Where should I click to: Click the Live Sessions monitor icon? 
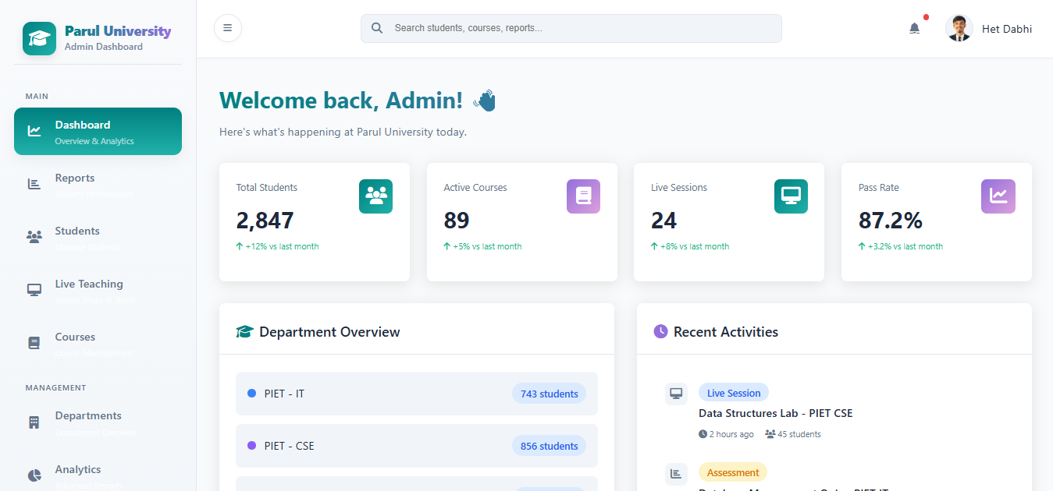point(791,196)
